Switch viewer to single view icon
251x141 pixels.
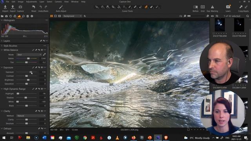pyautogui.click(x=56, y=16)
